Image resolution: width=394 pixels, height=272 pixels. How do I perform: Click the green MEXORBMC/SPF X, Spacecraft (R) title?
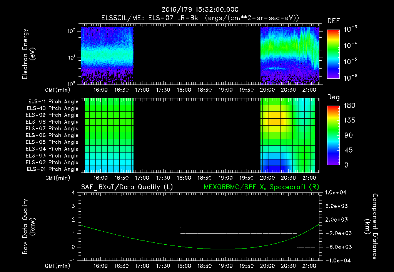pyautogui.click(x=261, y=187)
